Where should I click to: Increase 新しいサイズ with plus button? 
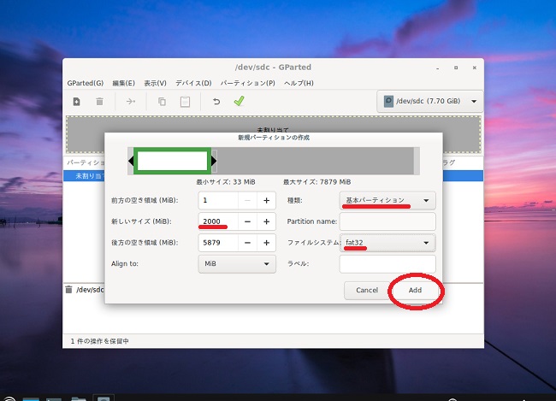coord(266,221)
